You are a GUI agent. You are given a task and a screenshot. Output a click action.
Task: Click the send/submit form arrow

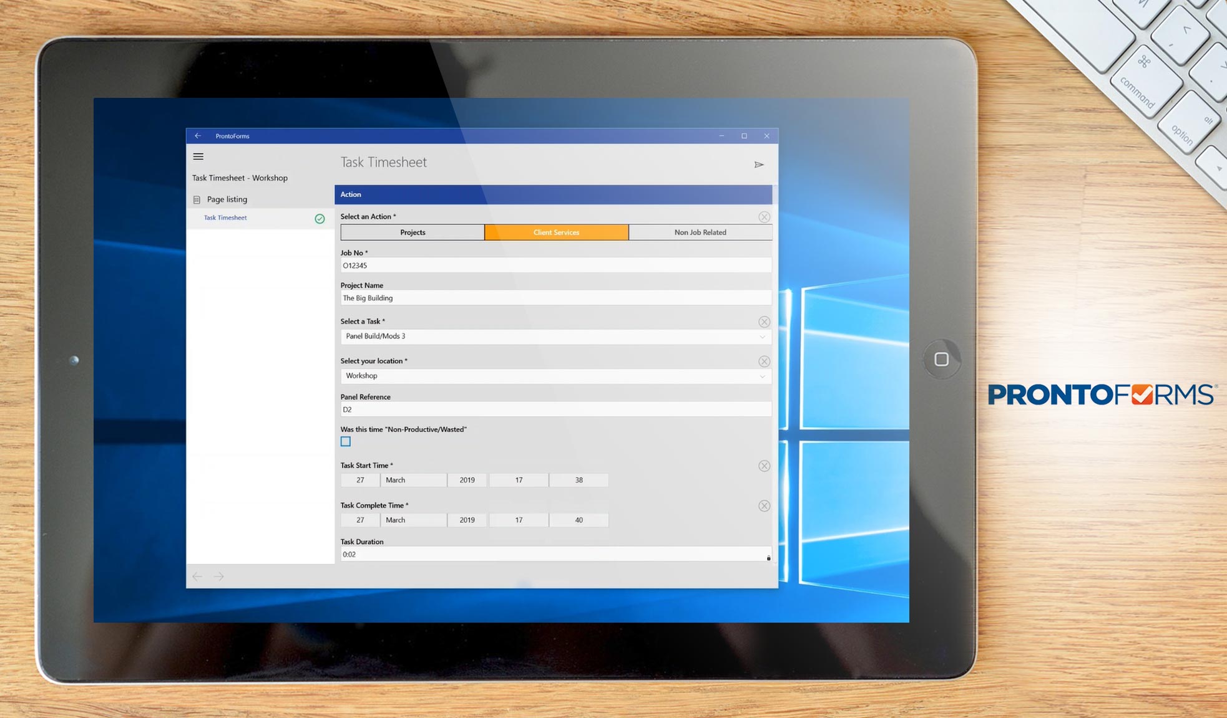[x=760, y=165]
